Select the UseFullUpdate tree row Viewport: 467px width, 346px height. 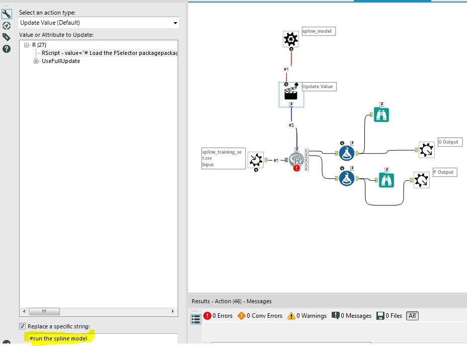point(61,61)
